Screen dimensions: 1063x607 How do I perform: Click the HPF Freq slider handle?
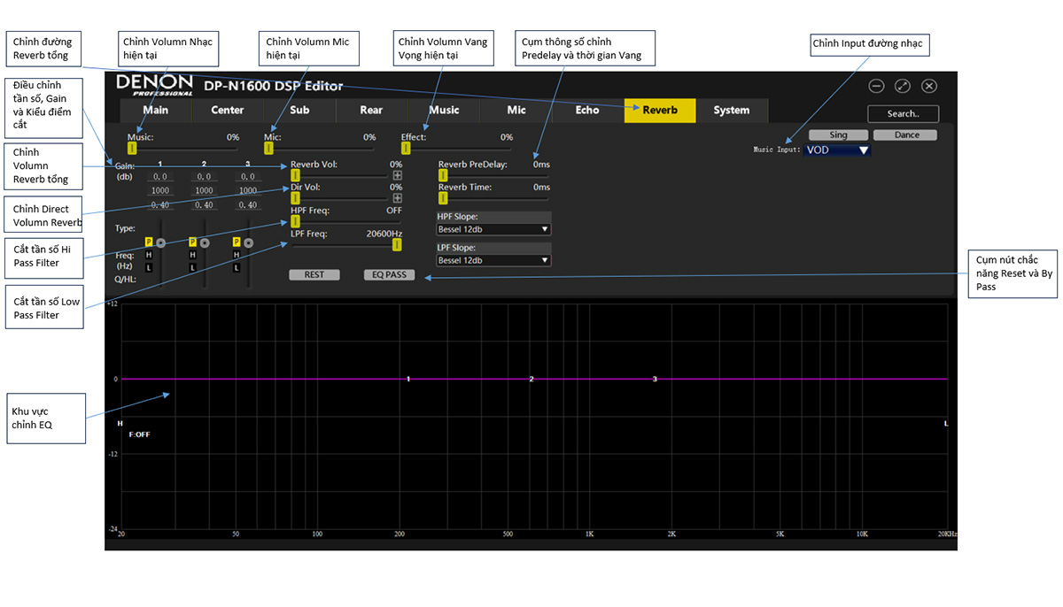point(296,221)
